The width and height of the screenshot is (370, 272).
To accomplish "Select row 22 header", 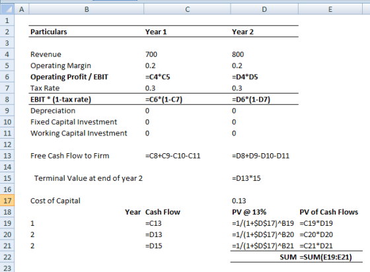I will pyautogui.click(x=7, y=257).
